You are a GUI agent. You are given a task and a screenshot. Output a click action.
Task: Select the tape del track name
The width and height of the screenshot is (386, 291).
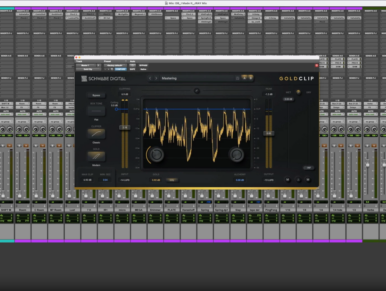(255, 210)
